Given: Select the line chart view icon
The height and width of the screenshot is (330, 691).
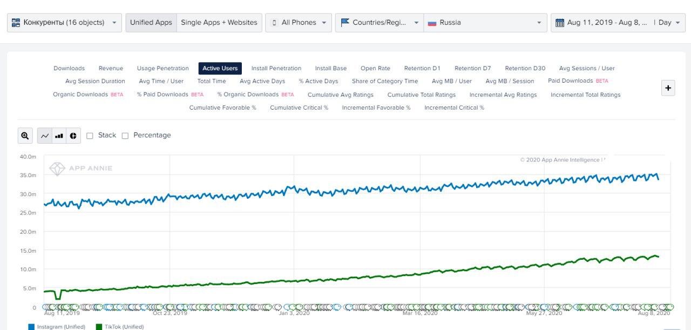Looking at the screenshot, I should pos(45,136).
